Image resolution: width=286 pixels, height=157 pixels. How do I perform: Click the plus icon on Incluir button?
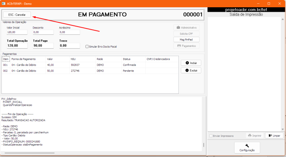[187, 63]
